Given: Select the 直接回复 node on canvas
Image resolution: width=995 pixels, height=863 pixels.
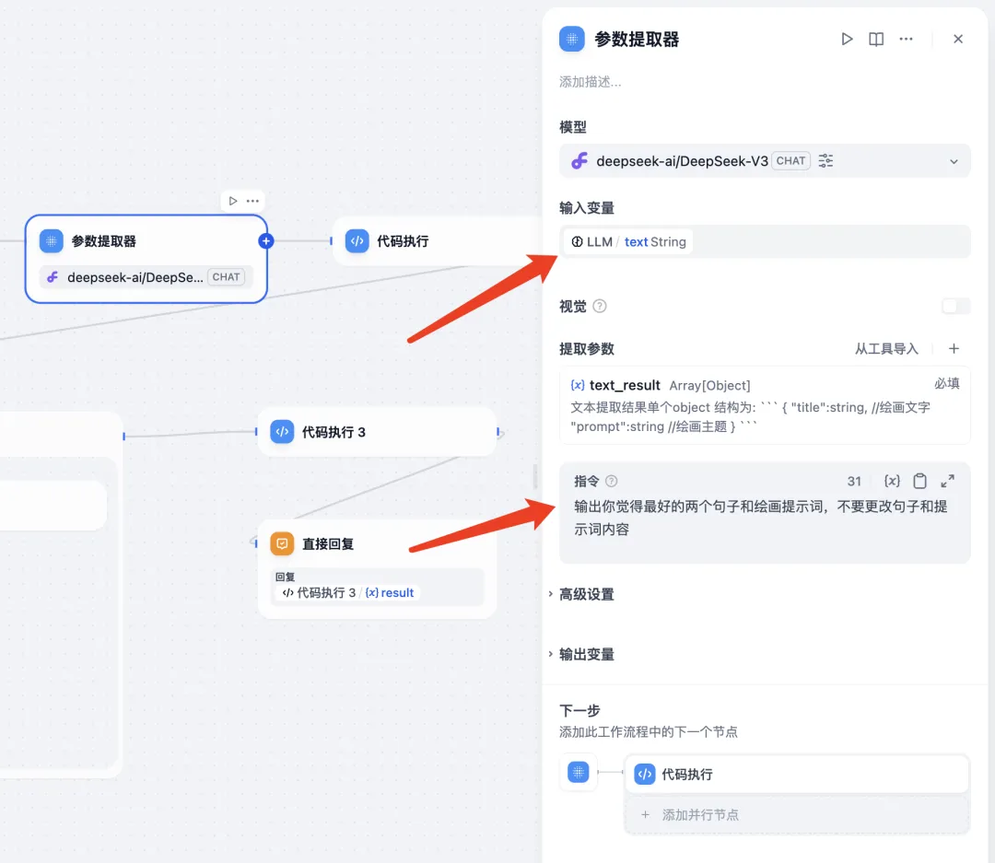Looking at the screenshot, I should pyautogui.click(x=377, y=569).
